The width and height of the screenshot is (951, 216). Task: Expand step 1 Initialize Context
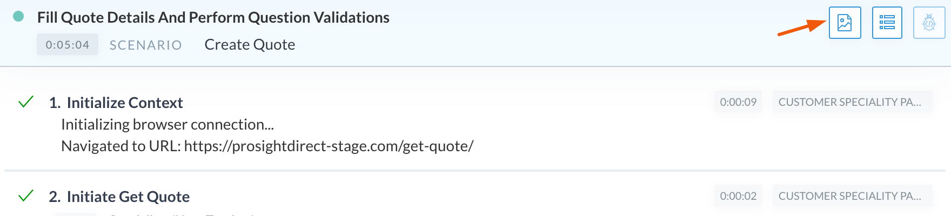pos(116,103)
